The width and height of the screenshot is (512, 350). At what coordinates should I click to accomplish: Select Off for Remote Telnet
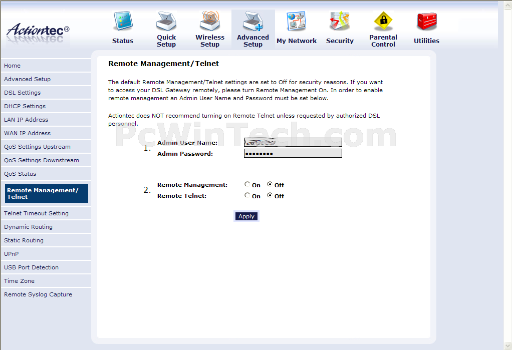tap(270, 195)
